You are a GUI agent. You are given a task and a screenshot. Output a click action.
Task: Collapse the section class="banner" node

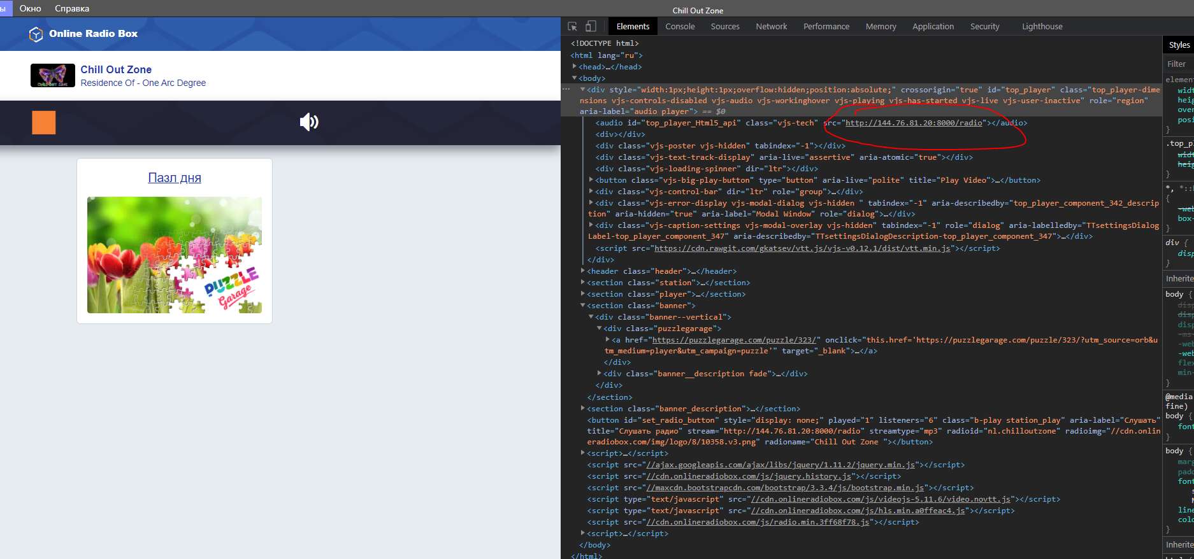[x=583, y=306]
